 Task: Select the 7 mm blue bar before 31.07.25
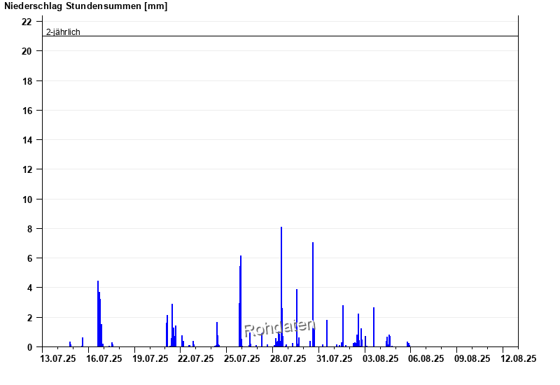tap(313, 294)
